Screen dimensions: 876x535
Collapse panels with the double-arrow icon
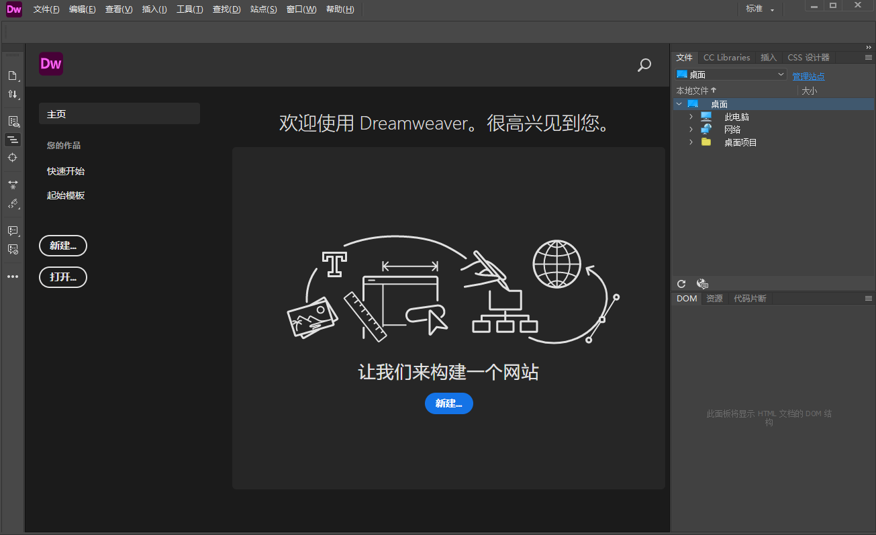point(869,47)
